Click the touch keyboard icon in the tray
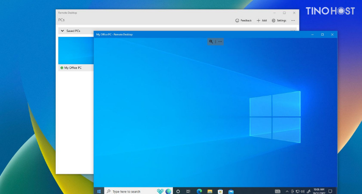The width and height of the screenshot is (362, 194). point(278,191)
